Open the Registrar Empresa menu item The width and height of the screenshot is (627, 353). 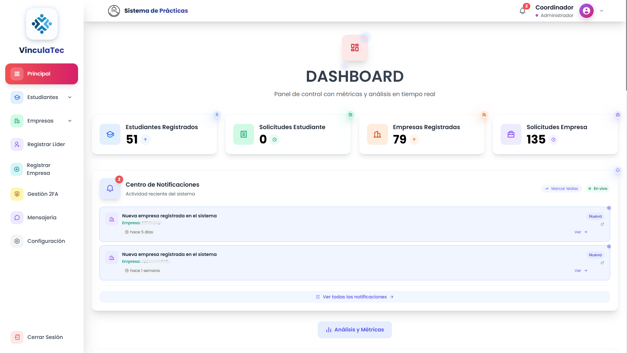39,169
